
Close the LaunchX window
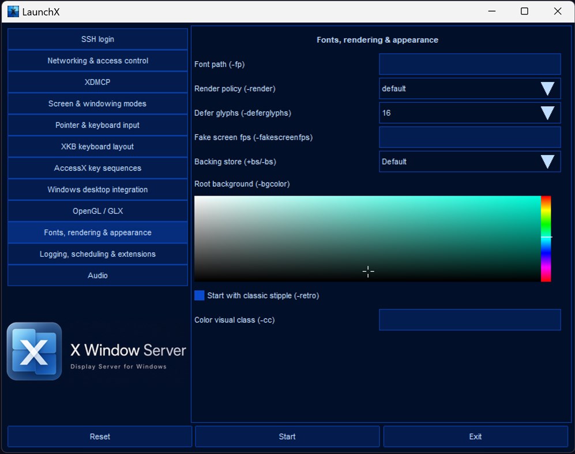tap(557, 12)
